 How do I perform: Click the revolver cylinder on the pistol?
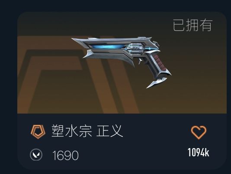pos(135,48)
